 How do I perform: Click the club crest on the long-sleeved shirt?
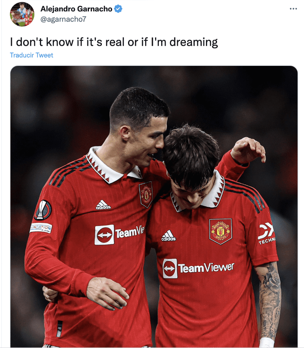click(x=146, y=194)
